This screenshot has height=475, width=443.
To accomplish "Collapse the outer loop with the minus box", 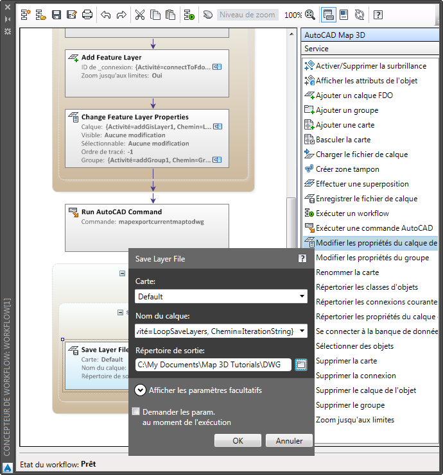I will tap(122, 273).
